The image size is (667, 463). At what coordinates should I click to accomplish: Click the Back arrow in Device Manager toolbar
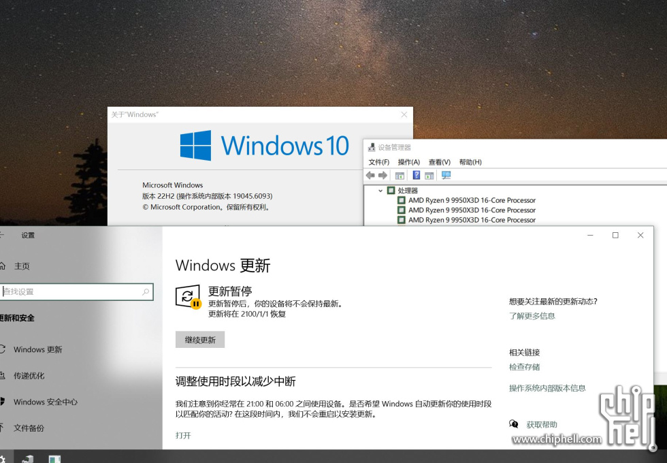coord(370,176)
